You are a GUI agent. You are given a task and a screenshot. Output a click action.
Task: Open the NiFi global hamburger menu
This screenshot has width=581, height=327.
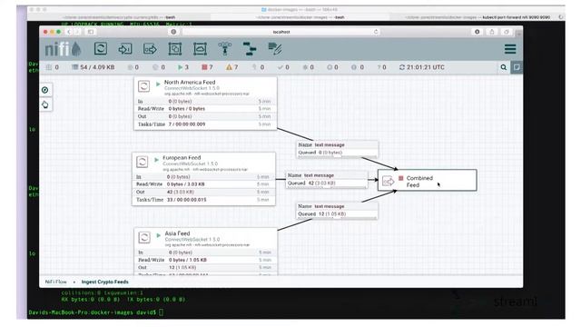(x=510, y=49)
